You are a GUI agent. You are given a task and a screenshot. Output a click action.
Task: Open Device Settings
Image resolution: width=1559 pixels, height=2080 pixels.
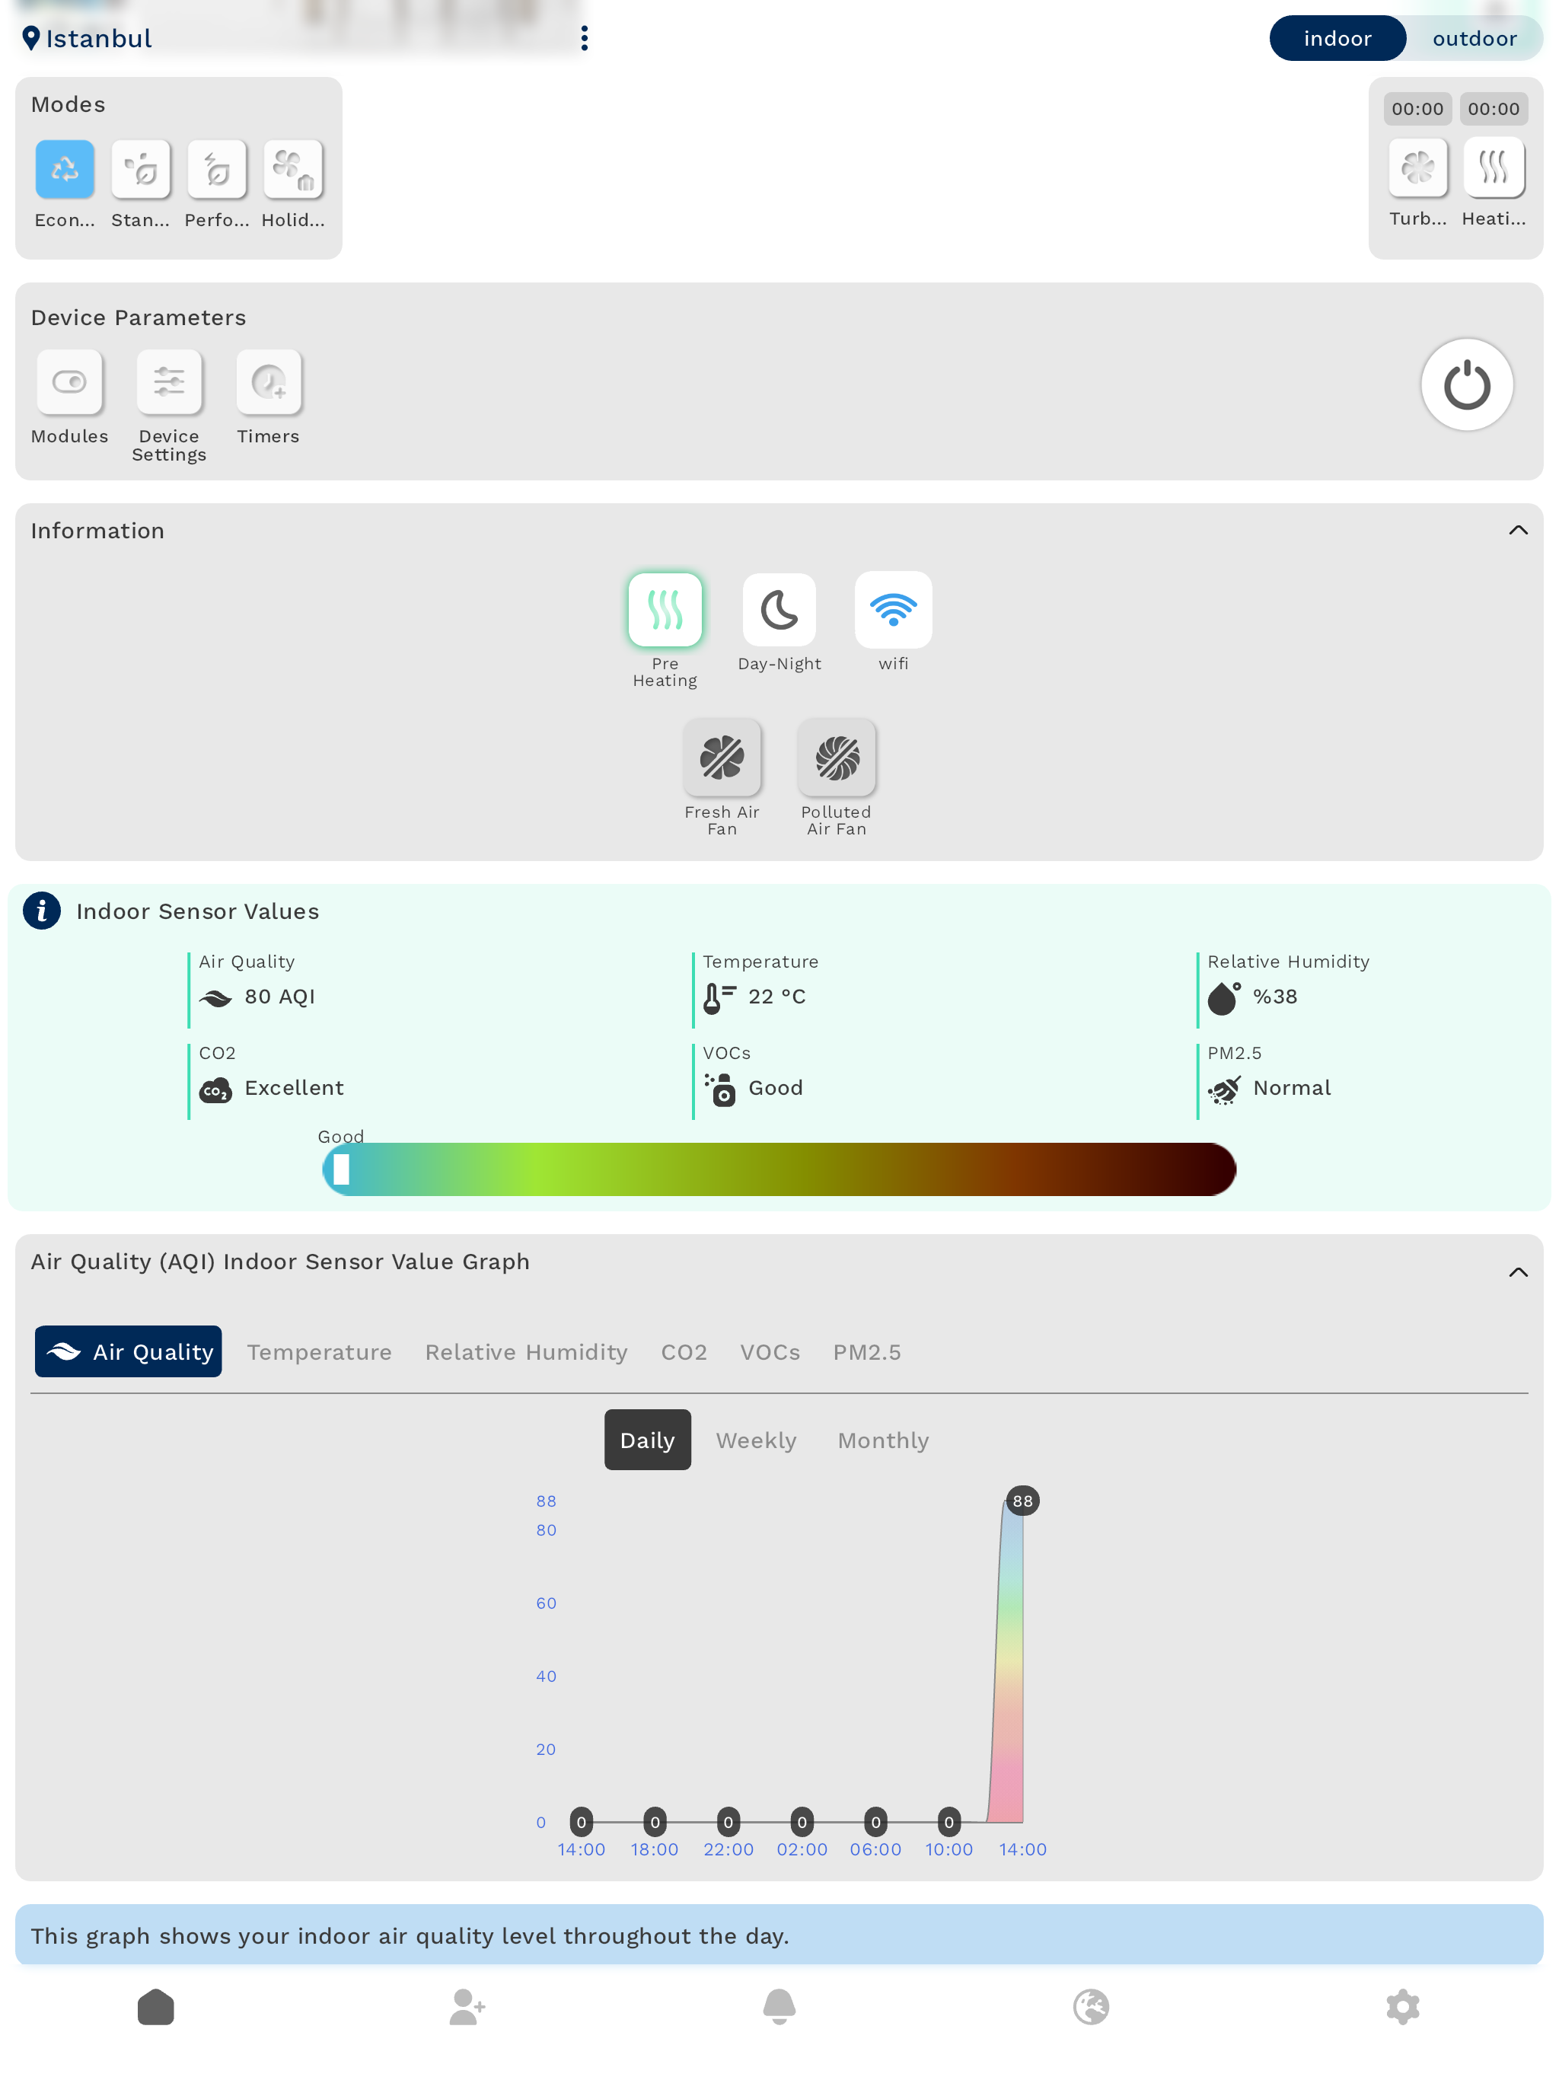pos(169,381)
